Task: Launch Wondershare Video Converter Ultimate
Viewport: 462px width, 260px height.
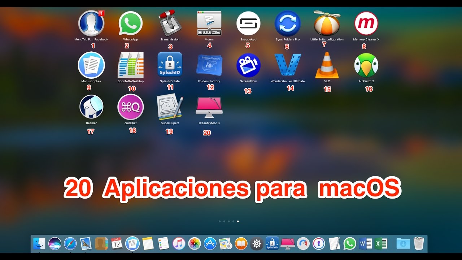Action: point(288,65)
